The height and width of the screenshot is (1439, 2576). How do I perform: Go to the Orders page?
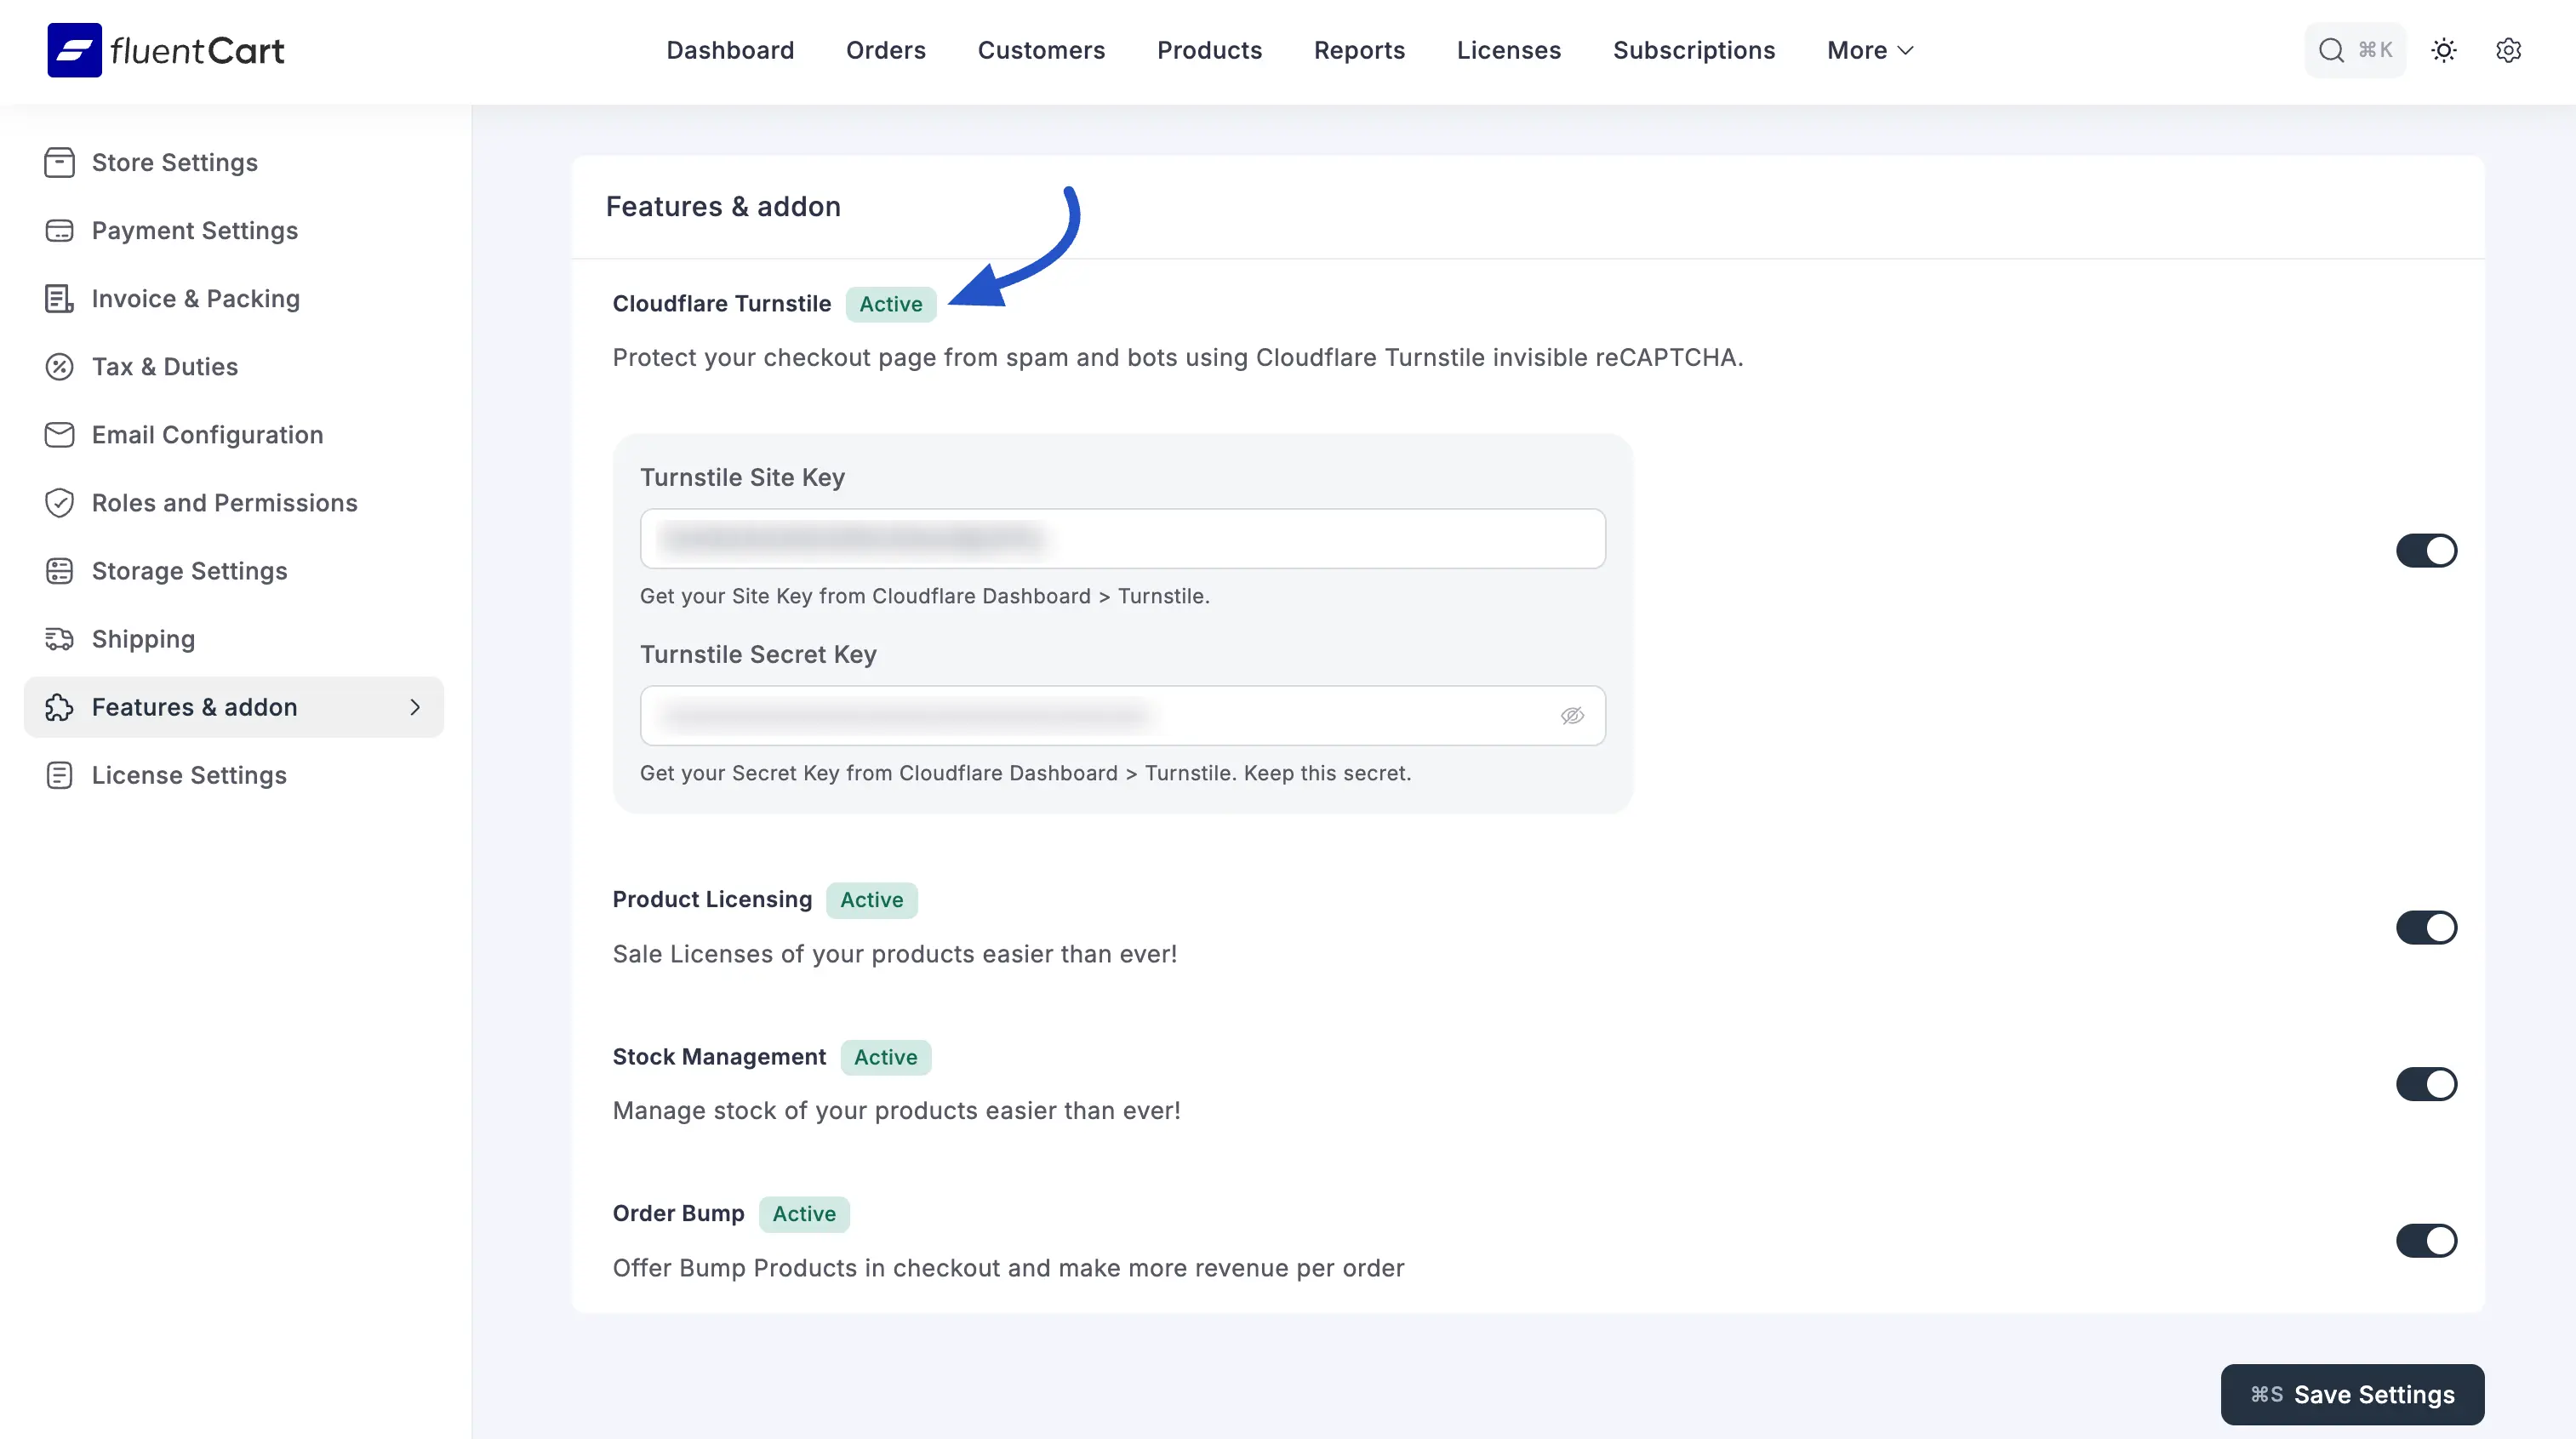coord(886,50)
